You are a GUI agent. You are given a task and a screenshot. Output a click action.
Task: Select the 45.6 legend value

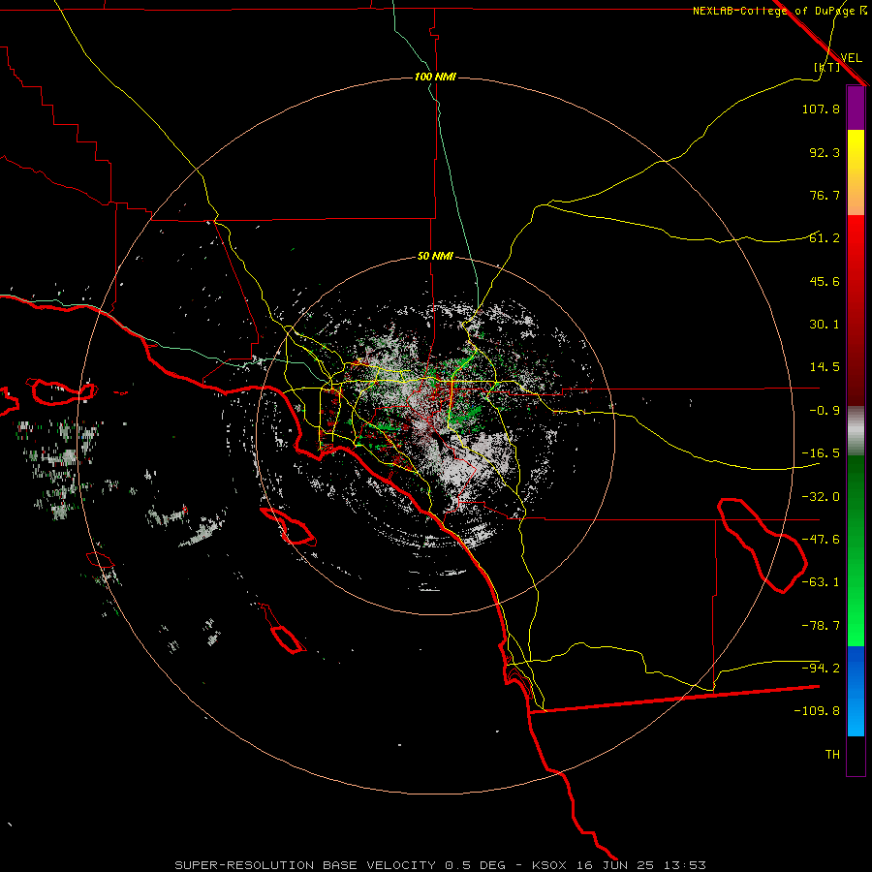[825, 281]
